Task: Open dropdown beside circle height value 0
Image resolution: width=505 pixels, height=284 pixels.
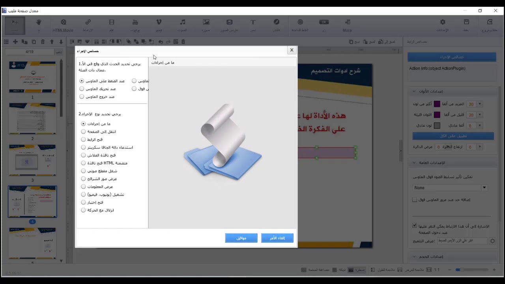Action: [x=480, y=147]
